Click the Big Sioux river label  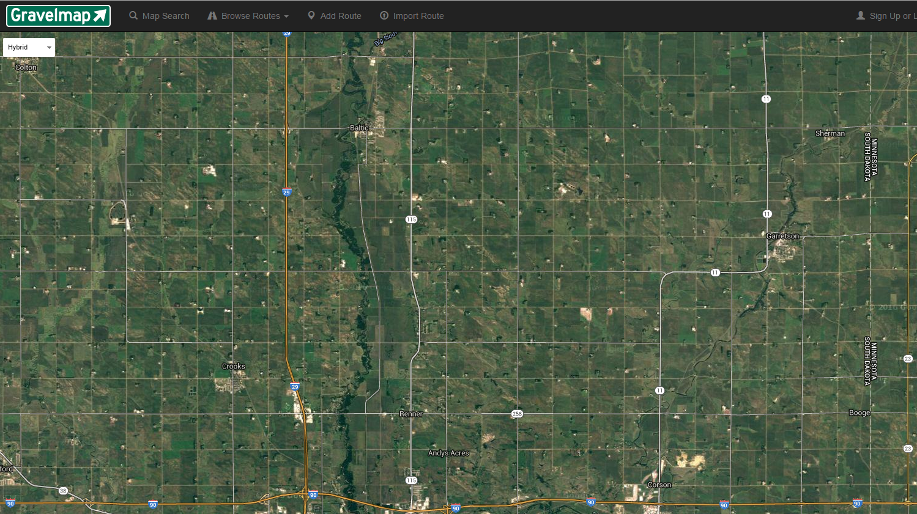coord(385,39)
